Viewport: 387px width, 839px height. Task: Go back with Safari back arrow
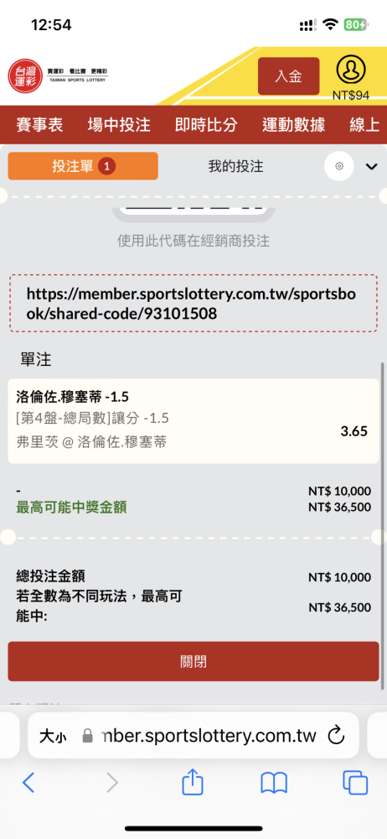coord(28,784)
